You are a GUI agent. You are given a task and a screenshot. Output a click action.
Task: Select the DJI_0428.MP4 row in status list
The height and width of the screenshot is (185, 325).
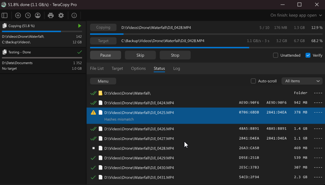click(206, 148)
